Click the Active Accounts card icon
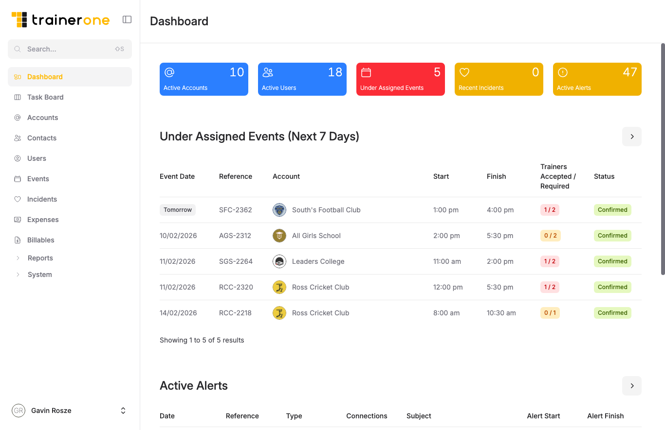The height and width of the screenshot is (430, 665). point(169,72)
